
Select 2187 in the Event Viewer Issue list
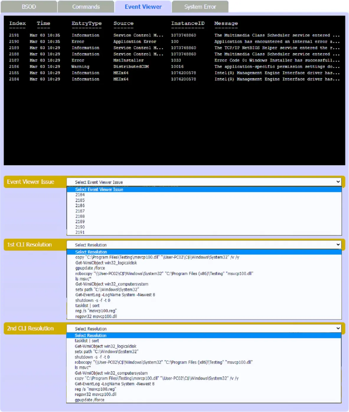tap(204, 211)
